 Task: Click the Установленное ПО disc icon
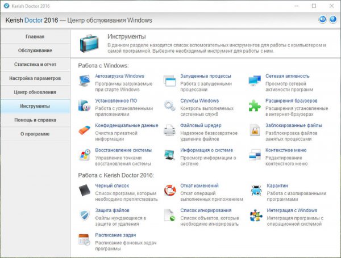point(84,105)
